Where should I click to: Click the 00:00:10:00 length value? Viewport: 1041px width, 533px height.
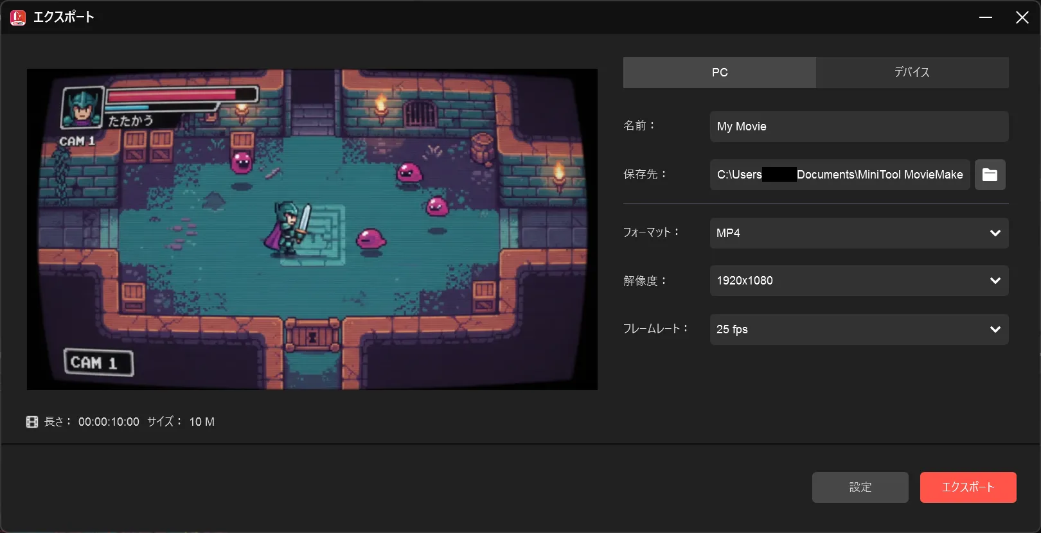(109, 422)
